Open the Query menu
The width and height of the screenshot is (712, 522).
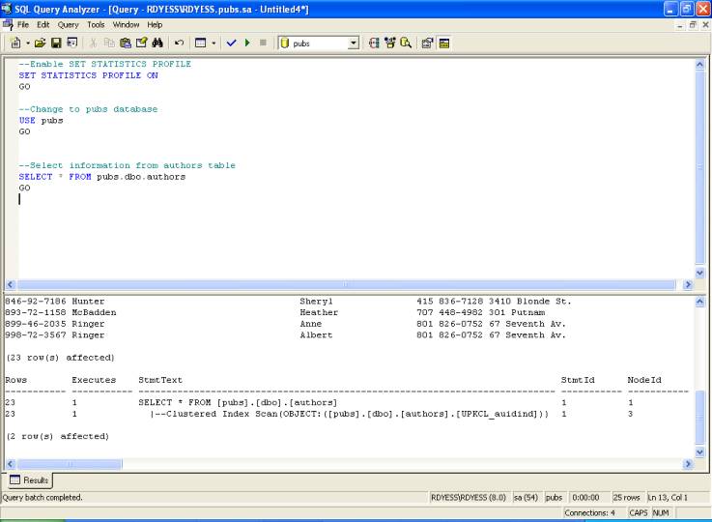point(69,24)
